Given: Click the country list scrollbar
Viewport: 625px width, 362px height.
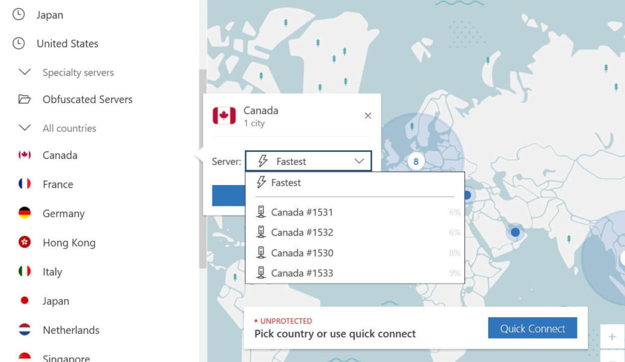Looking at the screenshot, I should tap(203, 168).
